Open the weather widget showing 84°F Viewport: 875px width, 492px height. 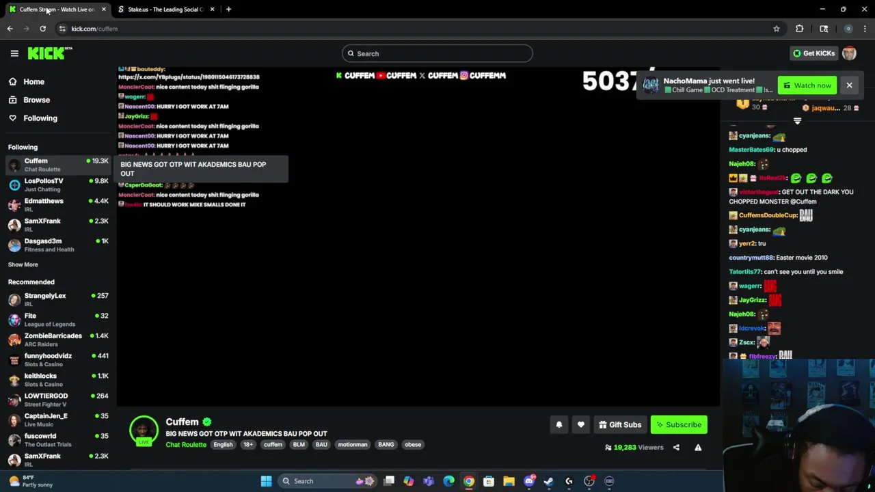pyautogui.click(x=30, y=481)
